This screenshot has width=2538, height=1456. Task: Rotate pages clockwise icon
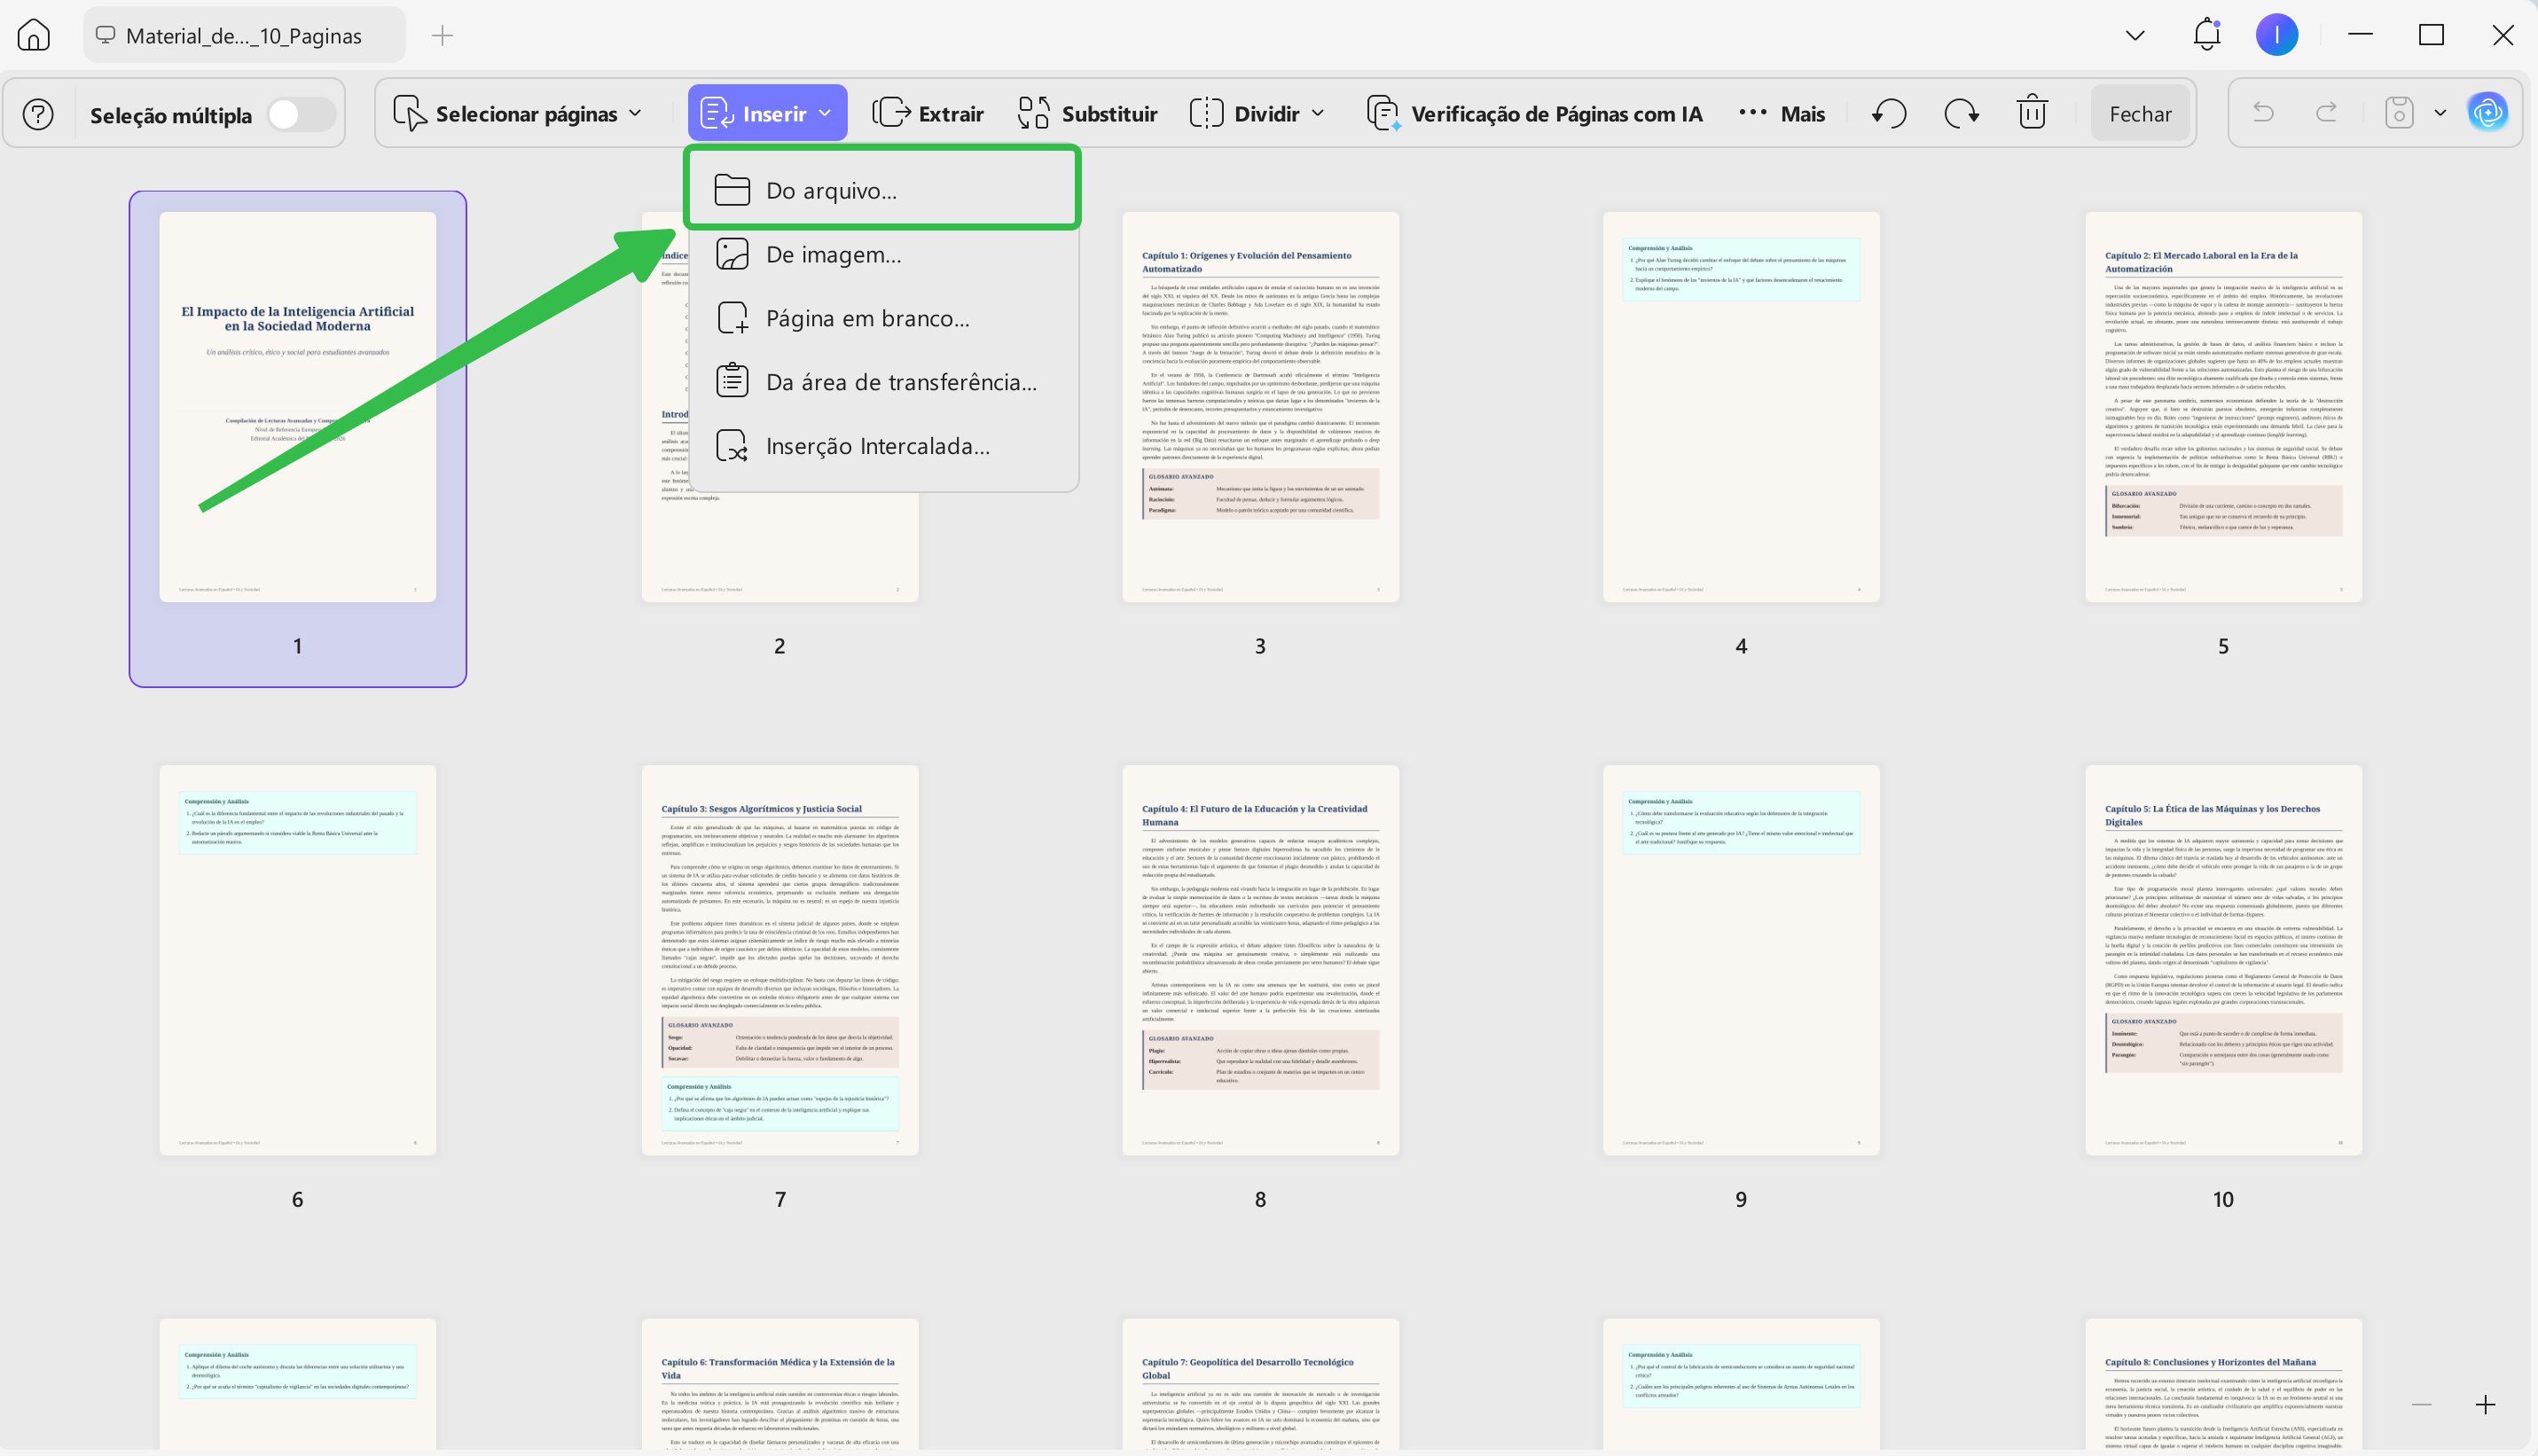tap(1961, 113)
